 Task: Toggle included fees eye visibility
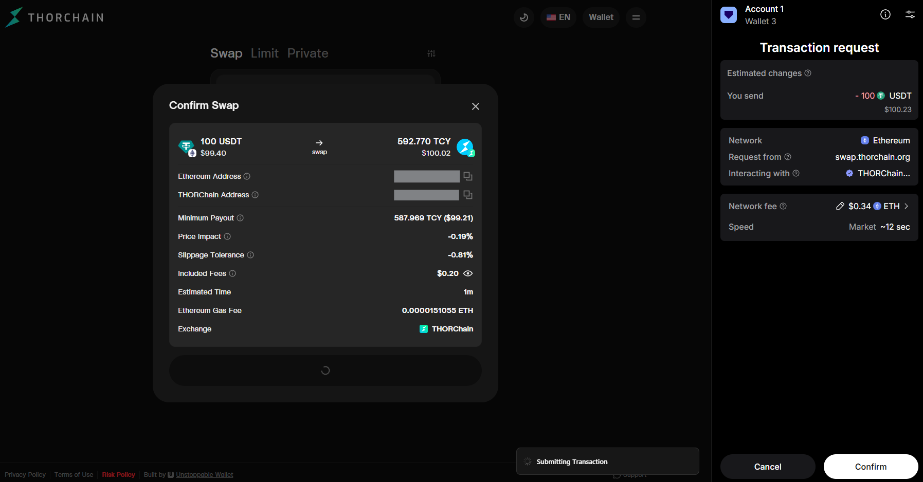[468, 273]
